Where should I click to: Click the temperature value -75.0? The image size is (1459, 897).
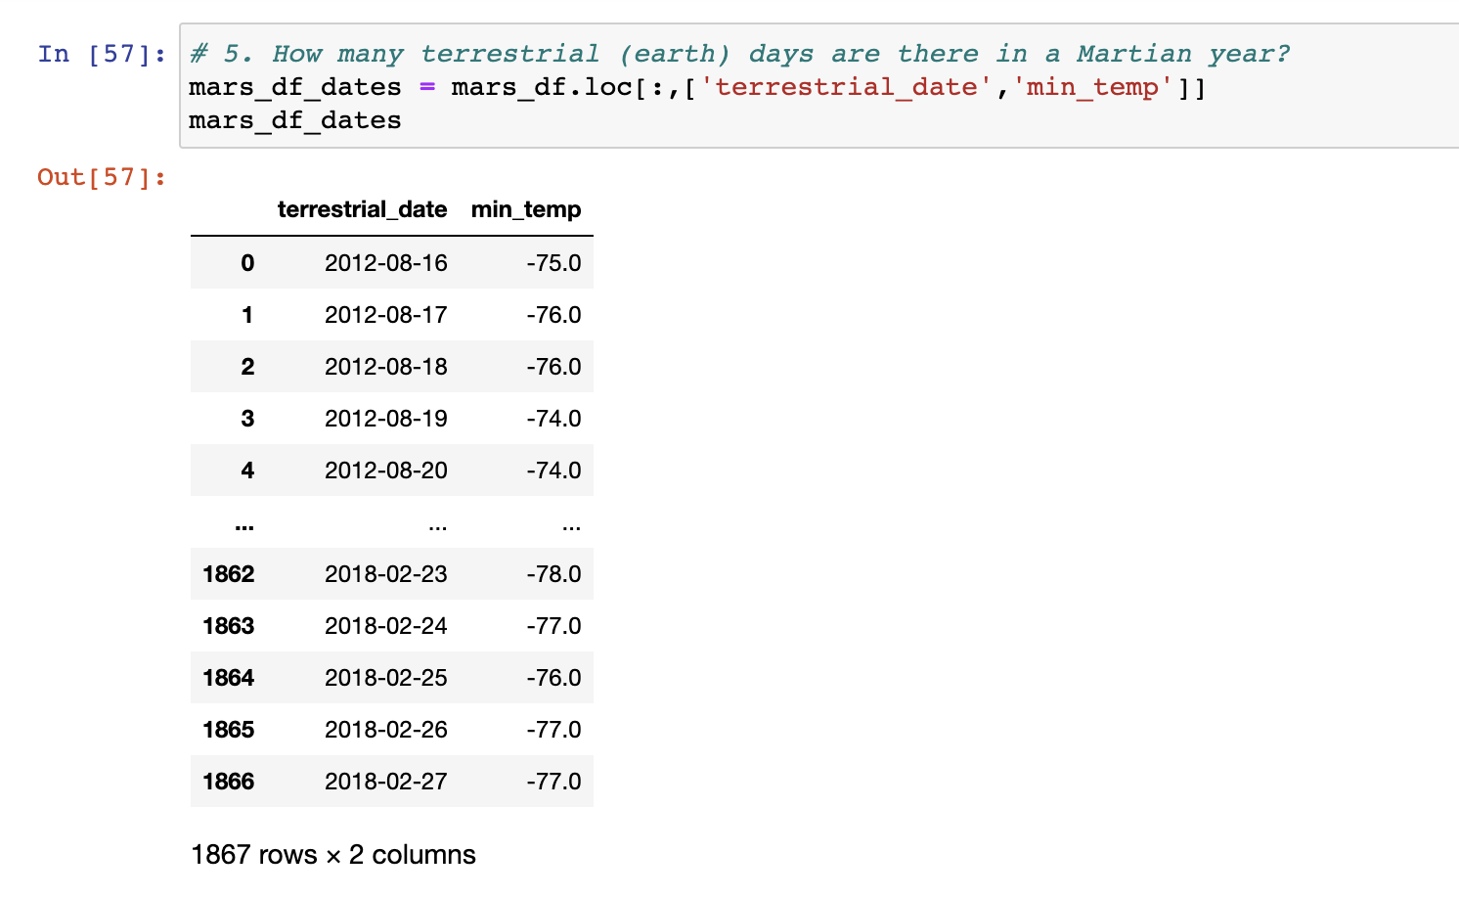pyautogui.click(x=553, y=263)
